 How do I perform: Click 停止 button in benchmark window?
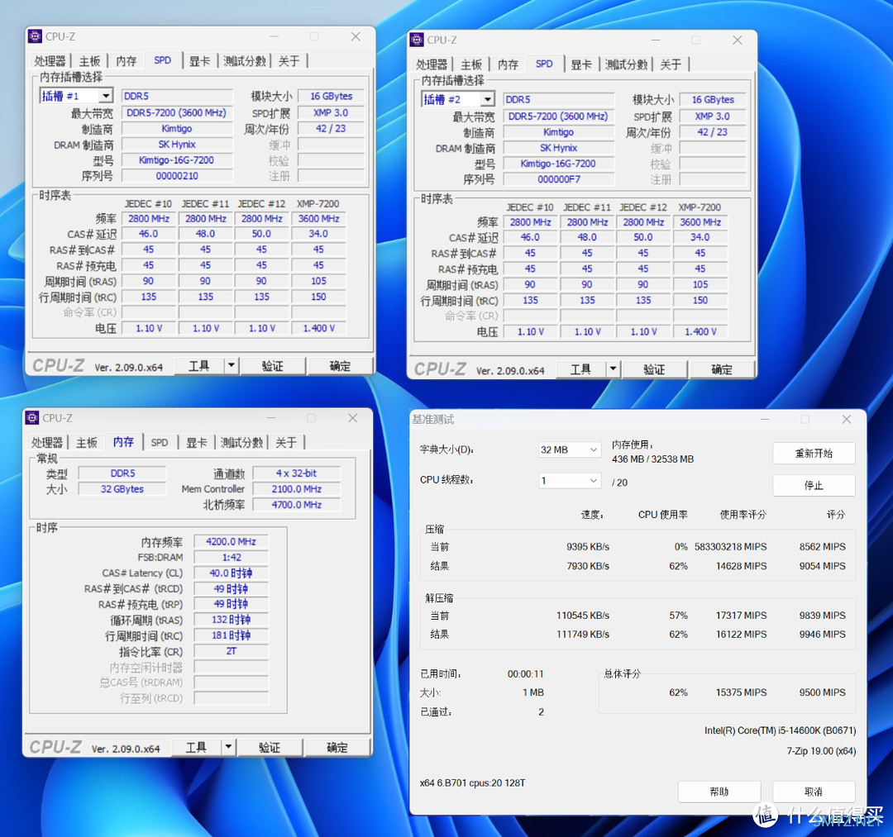[814, 485]
